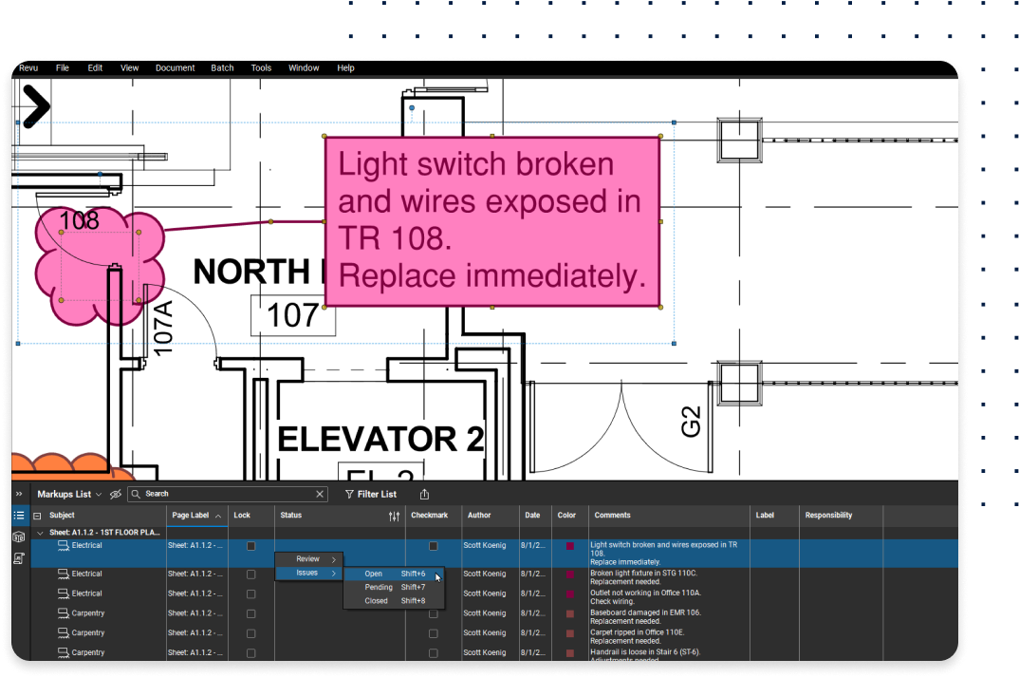This screenshot has height=678, width=1019.
Task: Expand the Review status submenu
Action: click(308, 559)
